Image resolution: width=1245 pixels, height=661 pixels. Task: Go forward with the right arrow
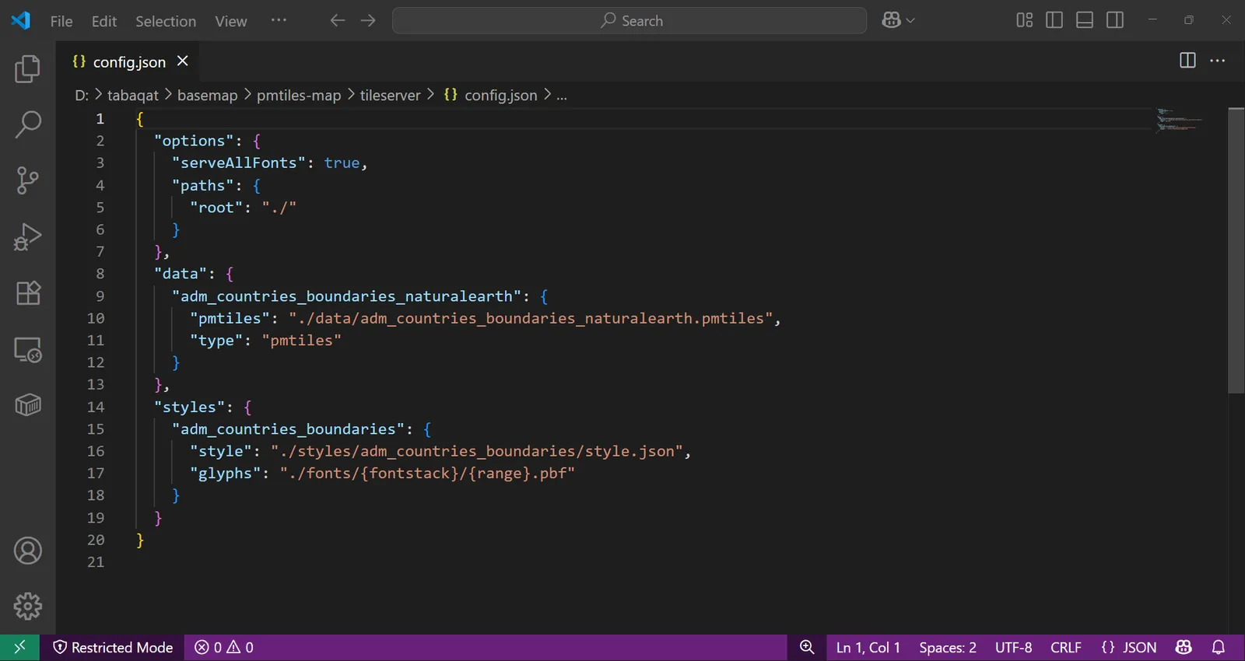368,20
